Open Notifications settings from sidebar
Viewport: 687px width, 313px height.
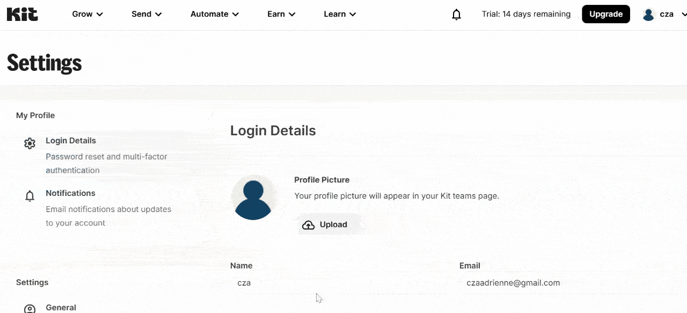tap(70, 193)
